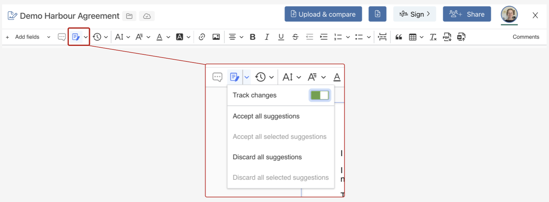Click the user profile avatar
This screenshot has height=202, width=549.
pyautogui.click(x=509, y=14)
